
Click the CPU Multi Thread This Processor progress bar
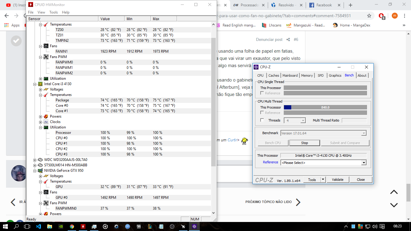point(325,107)
